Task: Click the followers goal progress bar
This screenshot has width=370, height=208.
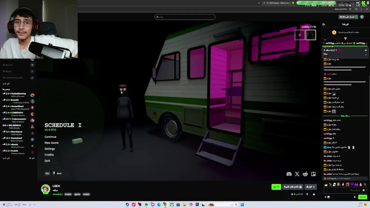Action: coord(328,3)
